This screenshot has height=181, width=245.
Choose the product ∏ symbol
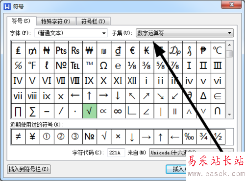[x=19, y=111]
